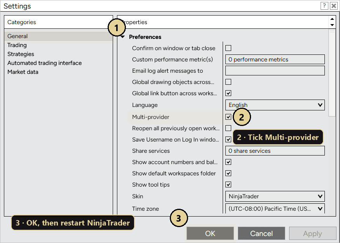Click the Apply button

[312, 233]
